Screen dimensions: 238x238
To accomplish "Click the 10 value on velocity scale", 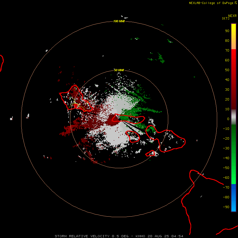I will 227,109.
